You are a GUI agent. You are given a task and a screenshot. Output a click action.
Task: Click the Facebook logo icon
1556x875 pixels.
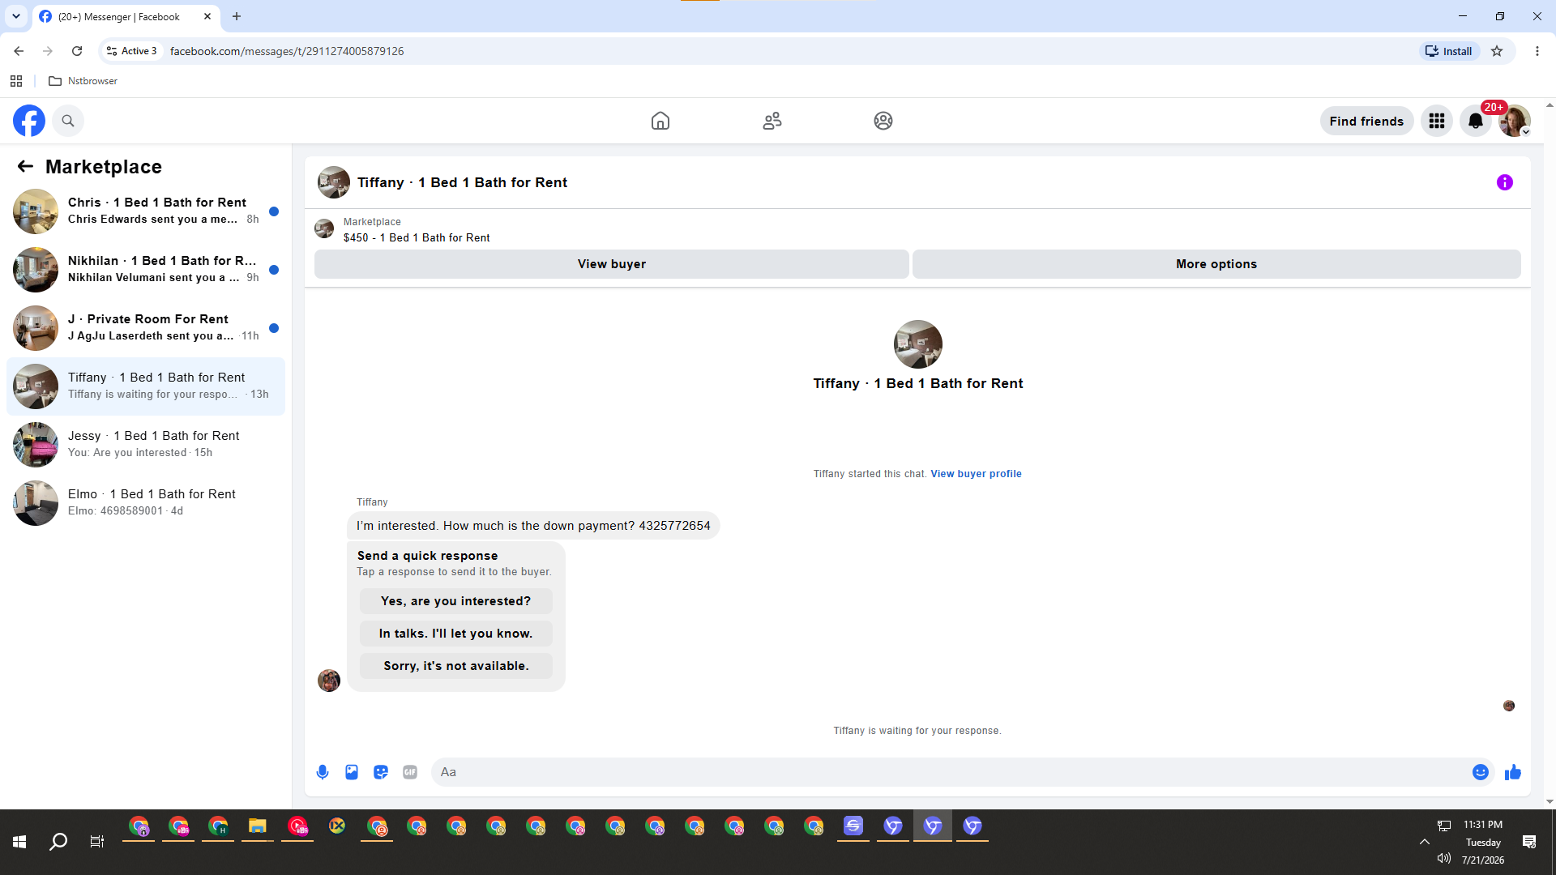click(29, 121)
